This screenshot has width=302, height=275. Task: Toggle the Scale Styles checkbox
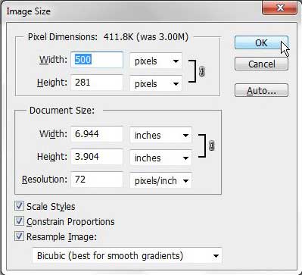click(x=19, y=206)
